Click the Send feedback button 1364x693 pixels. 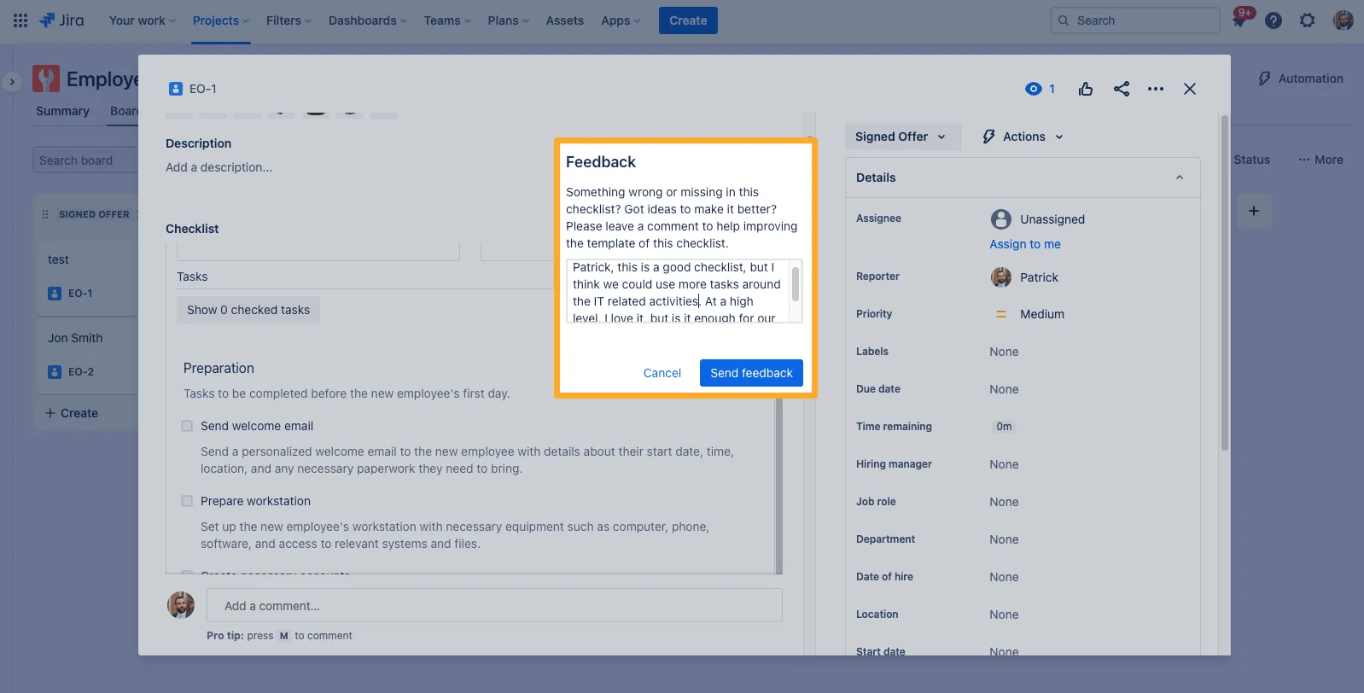click(751, 373)
